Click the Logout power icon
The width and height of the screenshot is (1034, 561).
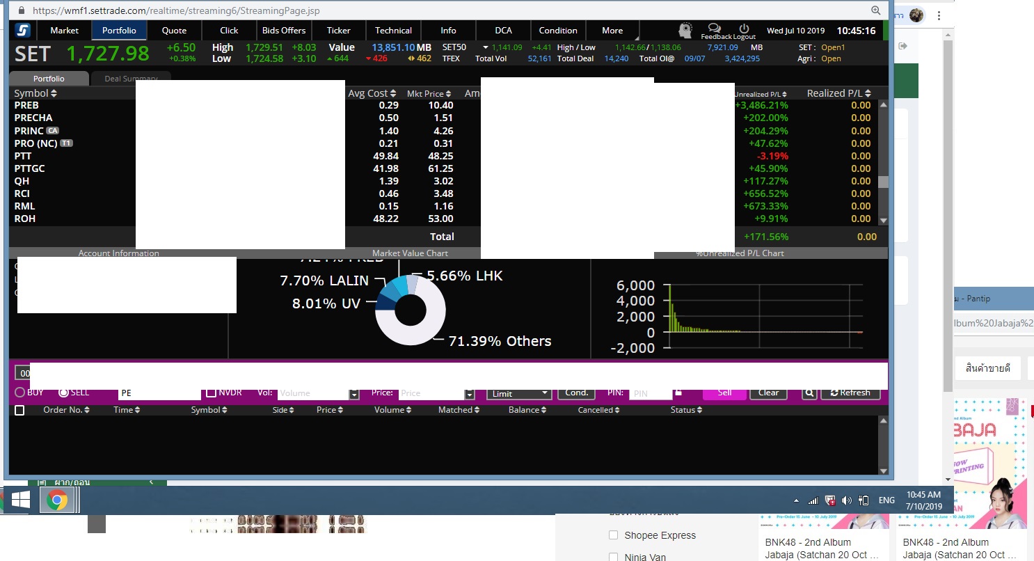pyautogui.click(x=744, y=28)
